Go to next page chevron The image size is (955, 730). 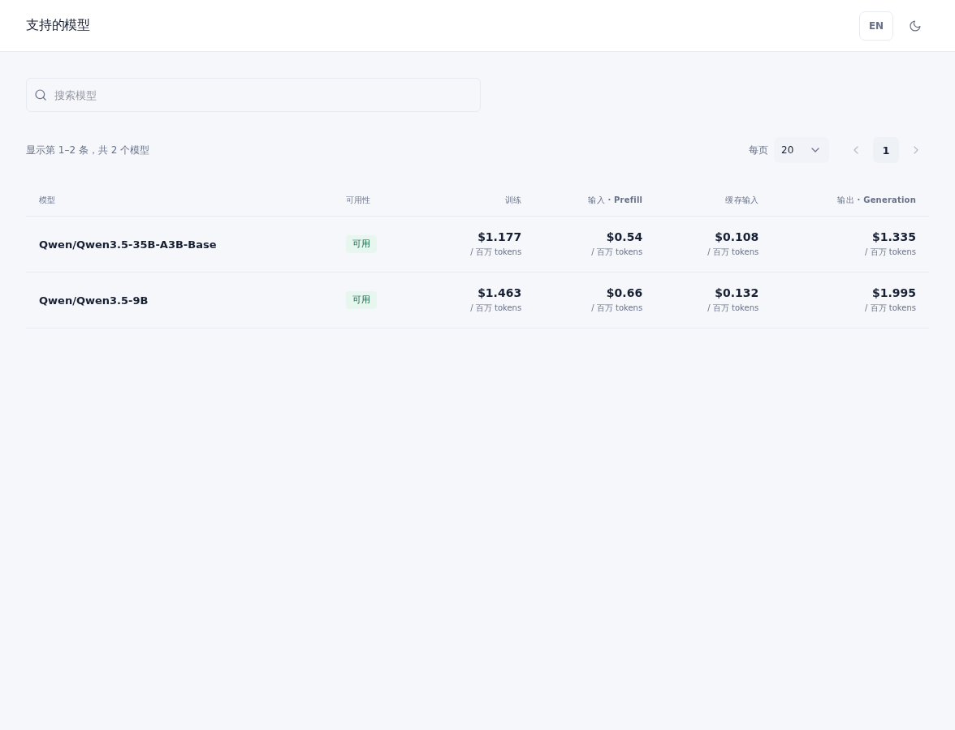click(x=915, y=150)
